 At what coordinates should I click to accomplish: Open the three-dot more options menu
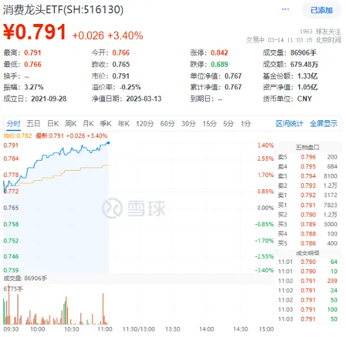[286, 9]
